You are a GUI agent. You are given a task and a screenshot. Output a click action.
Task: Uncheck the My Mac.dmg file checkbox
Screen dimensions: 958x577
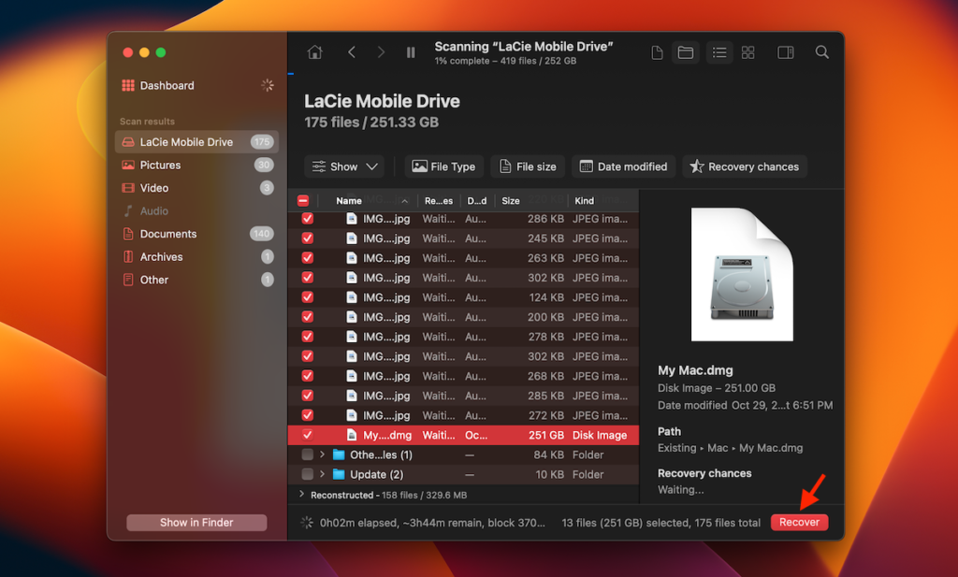coord(308,435)
